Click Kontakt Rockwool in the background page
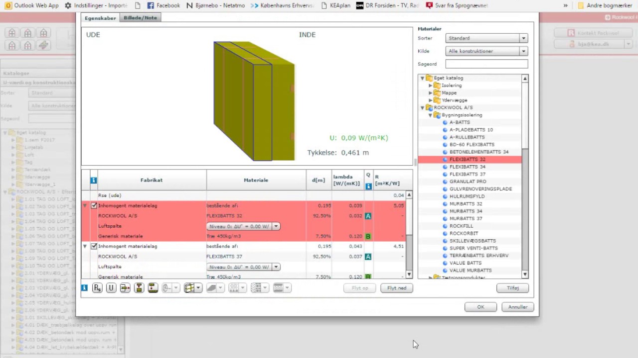Viewport: 638px width, 358px height. click(594, 33)
